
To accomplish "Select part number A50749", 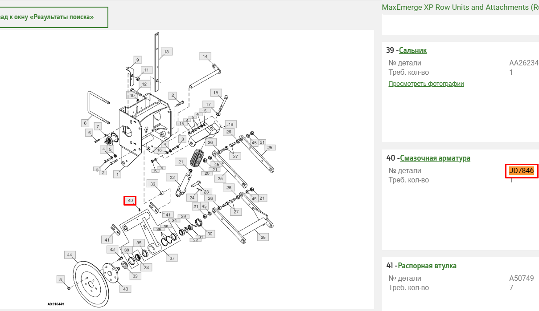I will [522, 279].
